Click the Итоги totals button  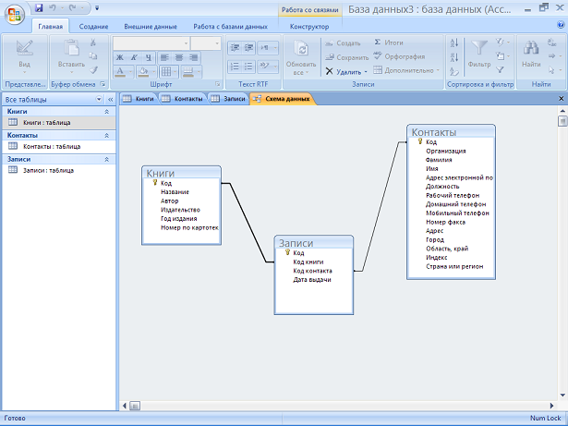[388, 43]
